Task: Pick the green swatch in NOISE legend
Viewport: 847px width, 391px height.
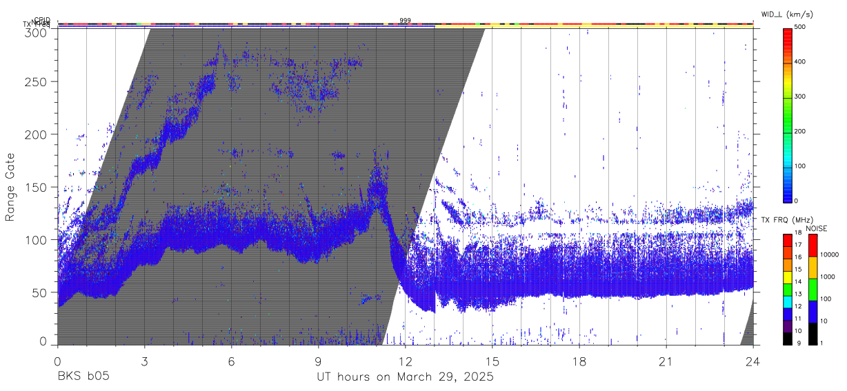Action: pyautogui.click(x=813, y=290)
